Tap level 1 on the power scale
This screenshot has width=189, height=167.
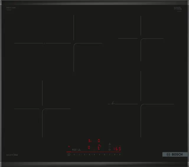pyautogui.click(x=79, y=155)
